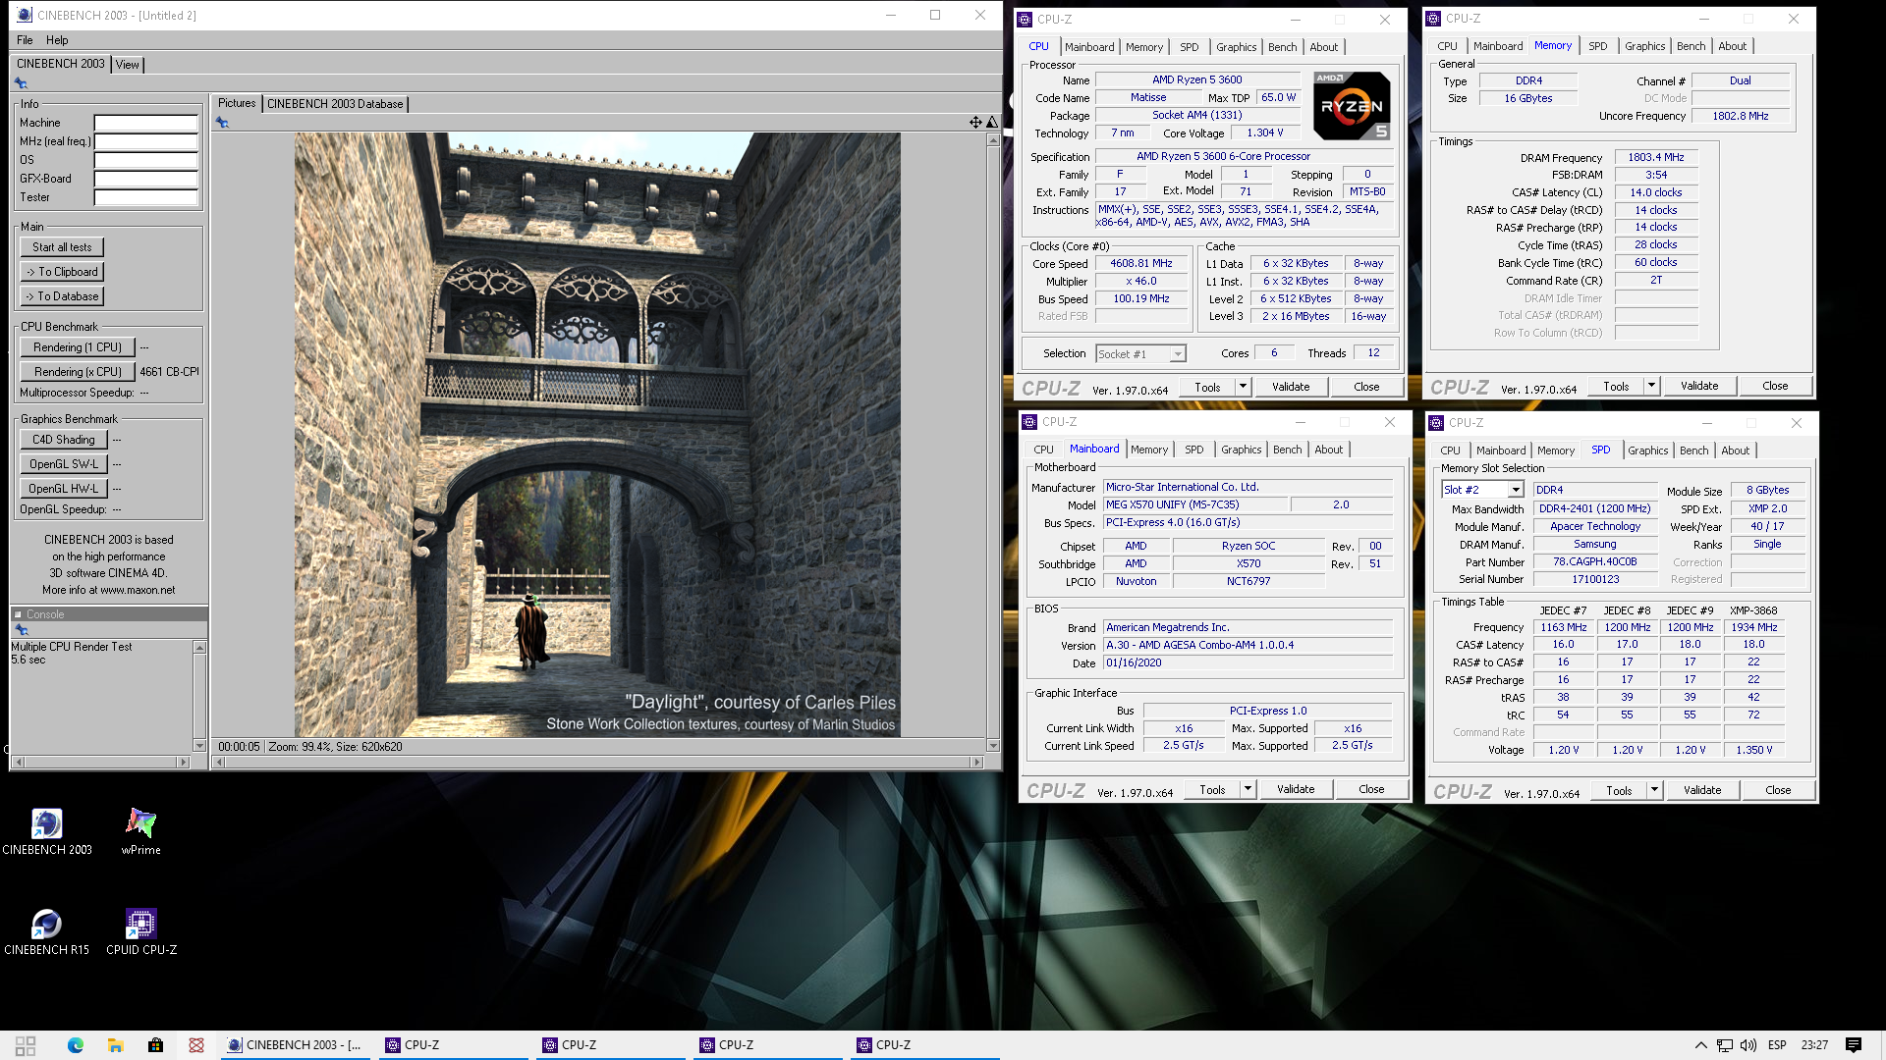Viewport: 1886px width, 1060px height.
Task: Click the Daylight rendered image
Action: pos(597,435)
